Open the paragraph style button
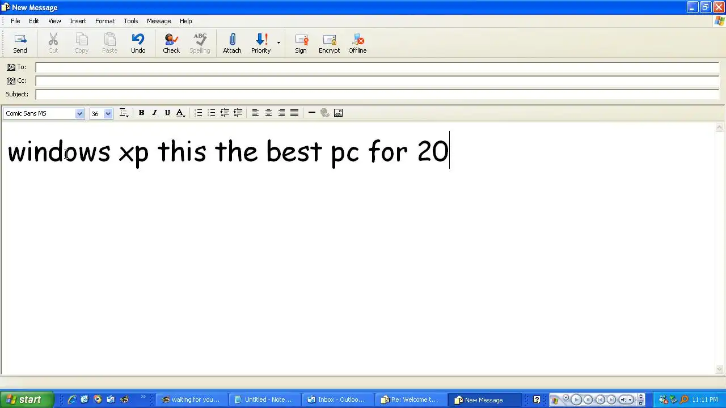This screenshot has width=726, height=408. (124, 113)
